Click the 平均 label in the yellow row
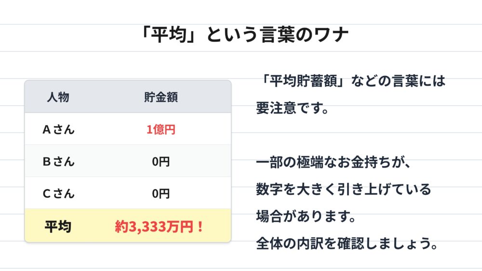This screenshot has height=271, width=482. [x=58, y=226]
